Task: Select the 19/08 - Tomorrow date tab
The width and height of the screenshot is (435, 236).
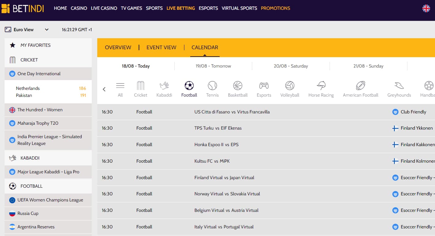Action: click(213, 66)
